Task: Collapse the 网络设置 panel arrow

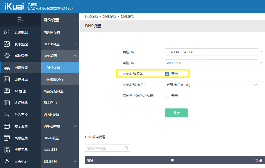Action: click(75, 20)
